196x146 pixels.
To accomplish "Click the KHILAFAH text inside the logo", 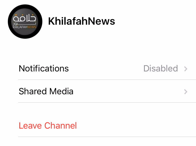I will [20, 27].
